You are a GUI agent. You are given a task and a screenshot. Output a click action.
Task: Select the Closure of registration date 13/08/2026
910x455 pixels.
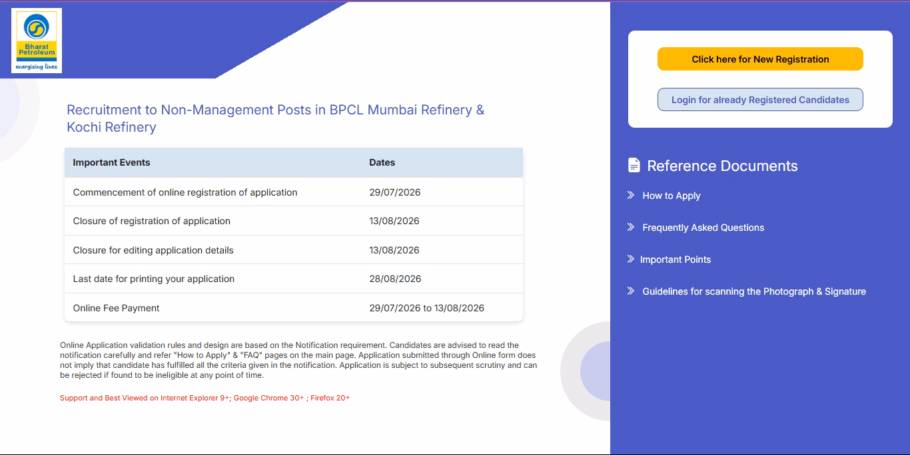pyautogui.click(x=394, y=221)
